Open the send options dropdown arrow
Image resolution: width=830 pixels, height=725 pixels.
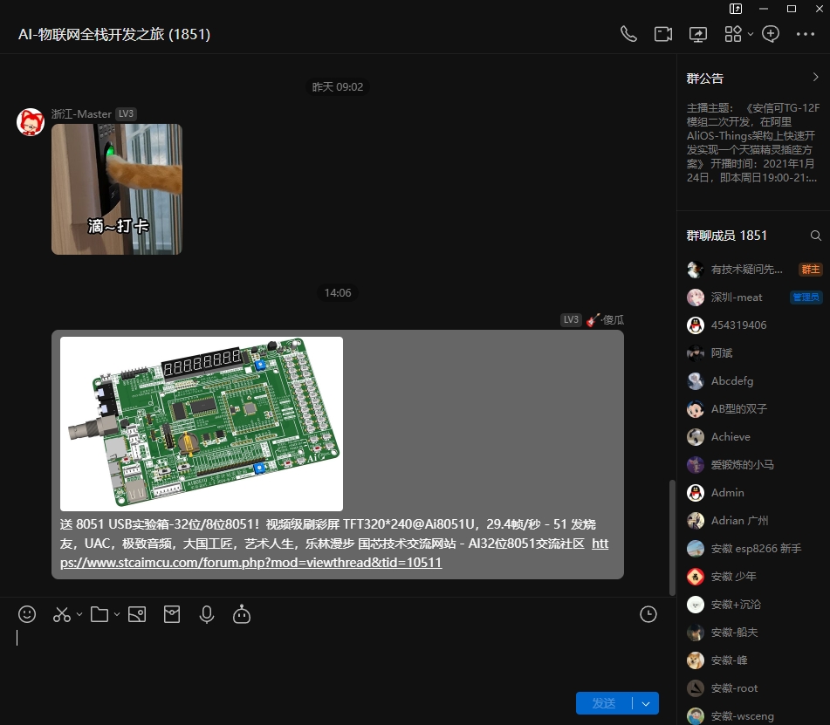click(x=647, y=703)
